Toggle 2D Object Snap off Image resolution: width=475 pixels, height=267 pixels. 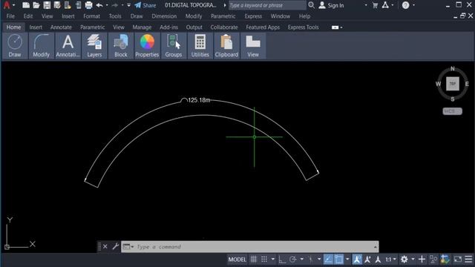(339, 259)
